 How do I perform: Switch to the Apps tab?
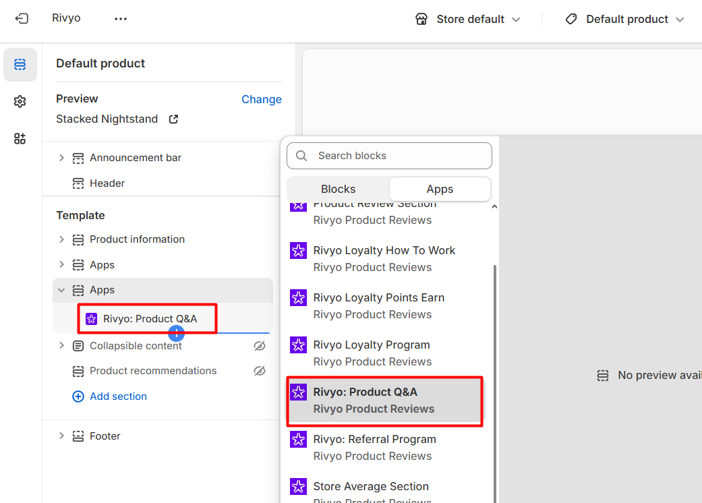coord(440,189)
